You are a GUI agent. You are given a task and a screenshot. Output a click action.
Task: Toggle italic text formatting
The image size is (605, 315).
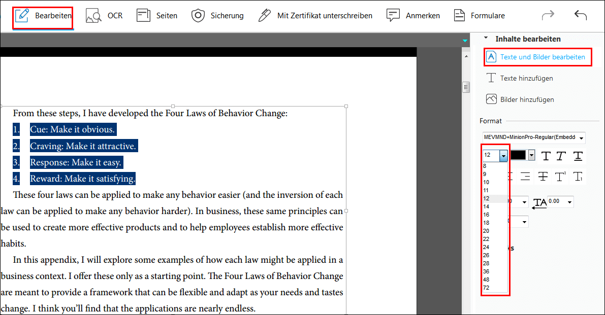tap(561, 156)
